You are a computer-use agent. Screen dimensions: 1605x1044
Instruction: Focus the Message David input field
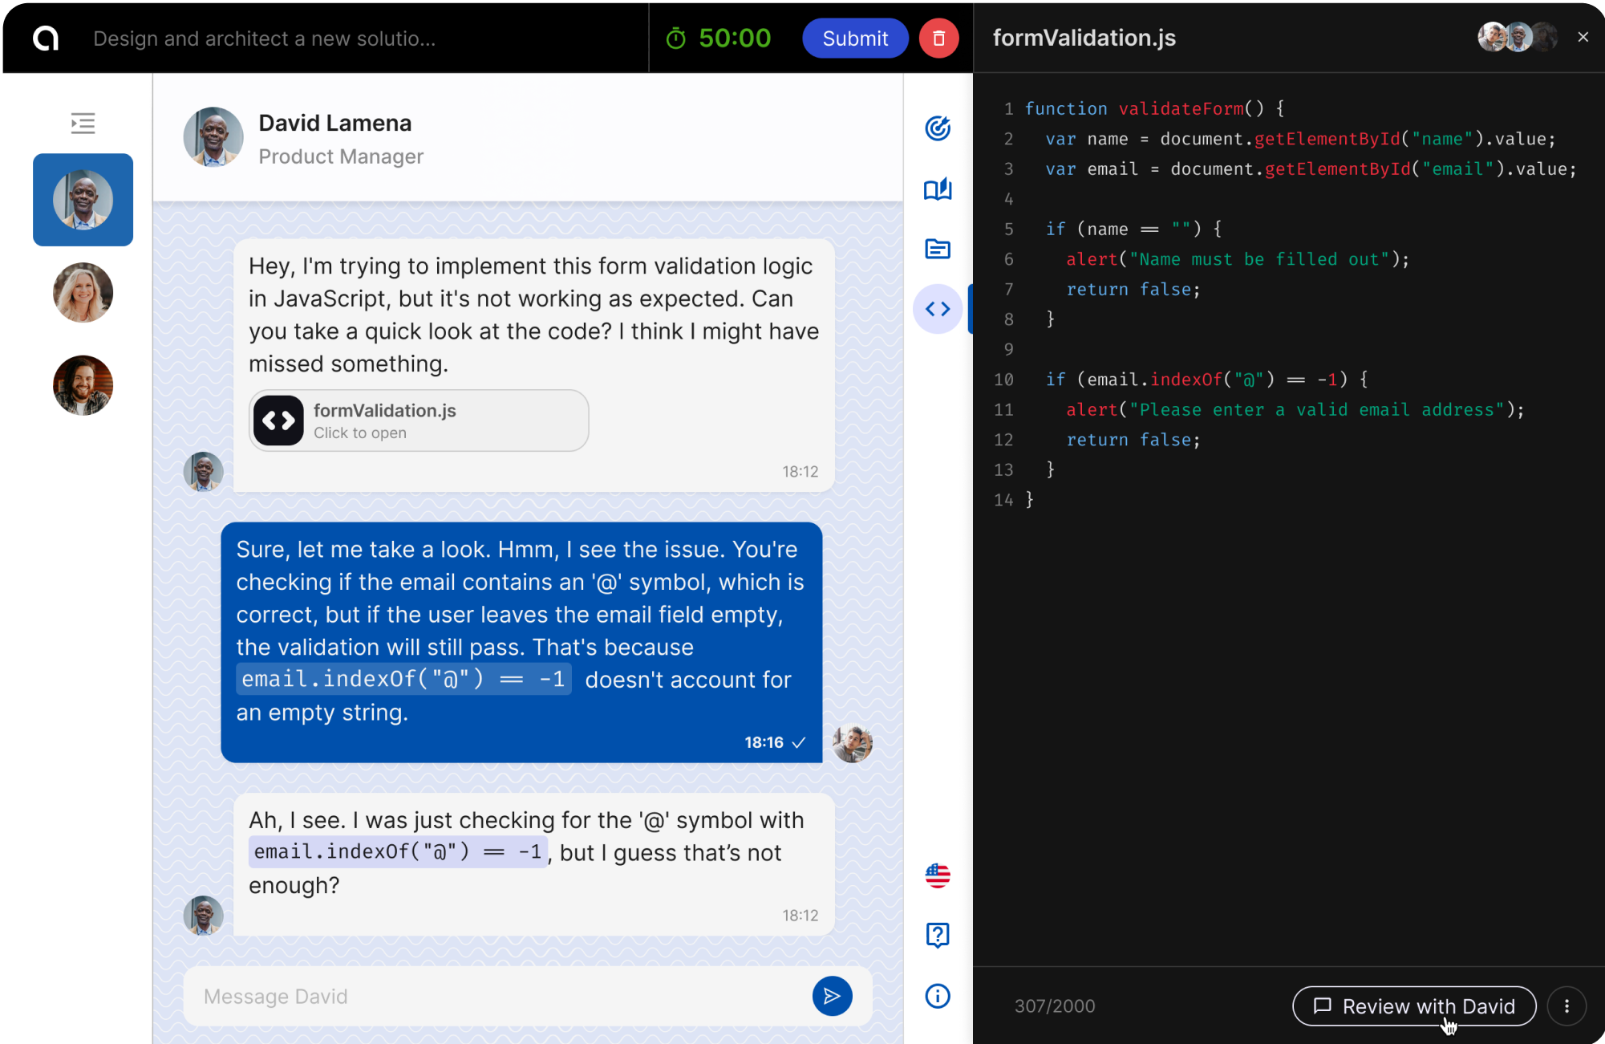[x=497, y=997]
